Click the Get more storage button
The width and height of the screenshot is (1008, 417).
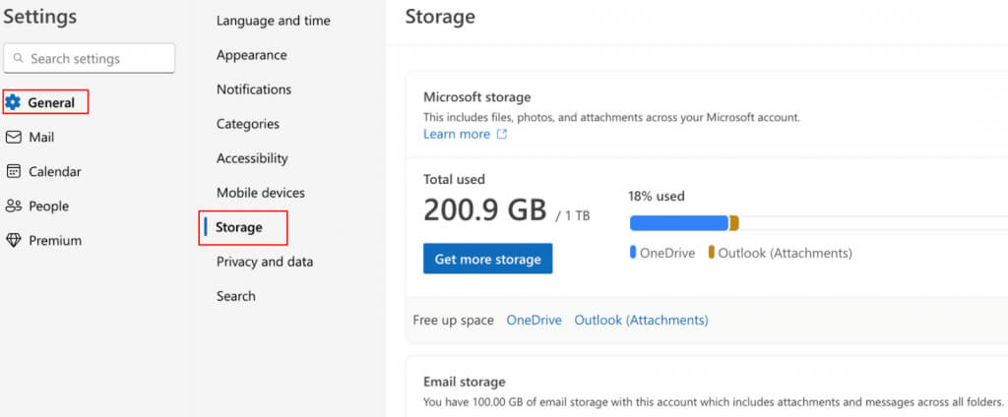coord(488,259)
